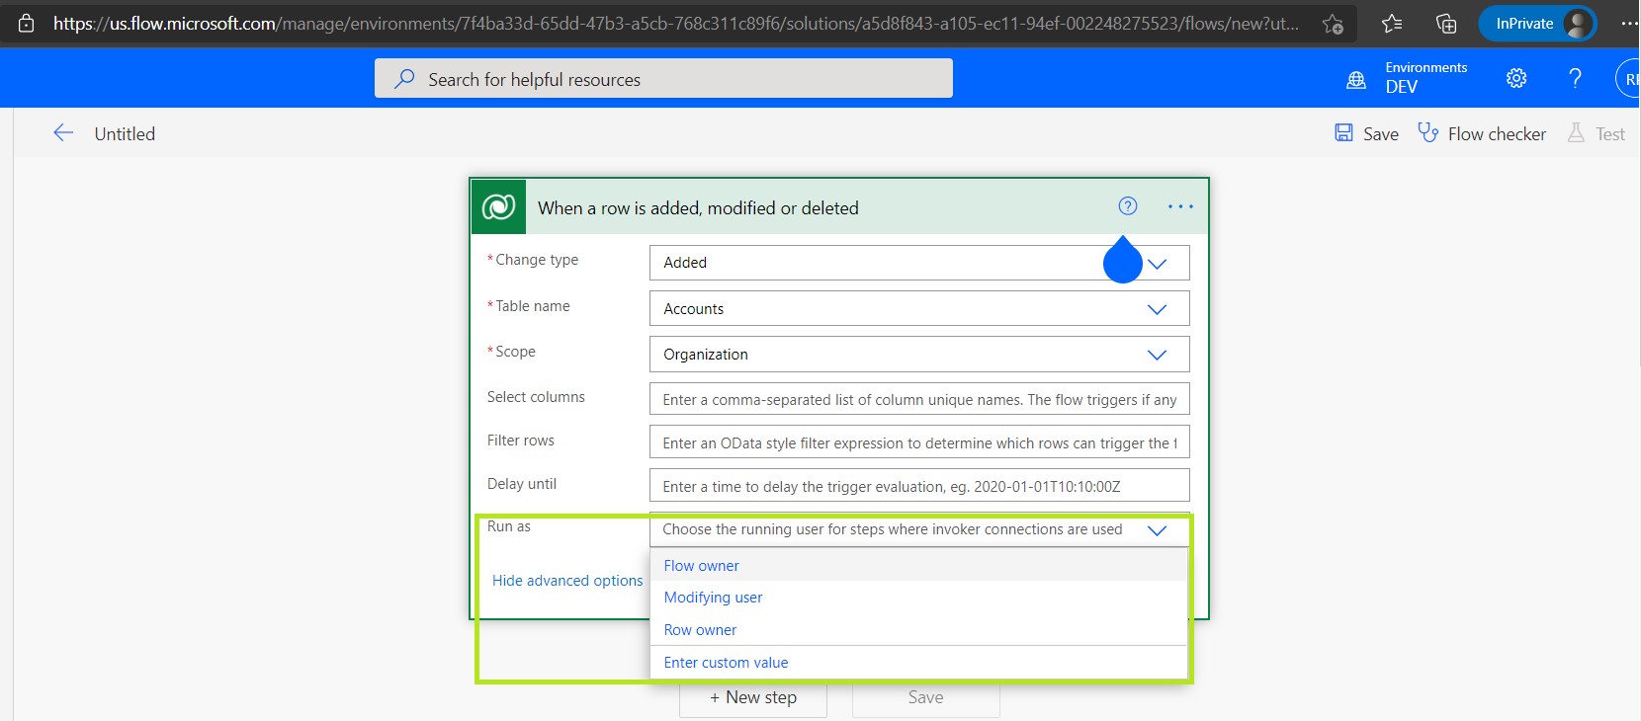Click the browser favorites star icon

click(1392, 23)
